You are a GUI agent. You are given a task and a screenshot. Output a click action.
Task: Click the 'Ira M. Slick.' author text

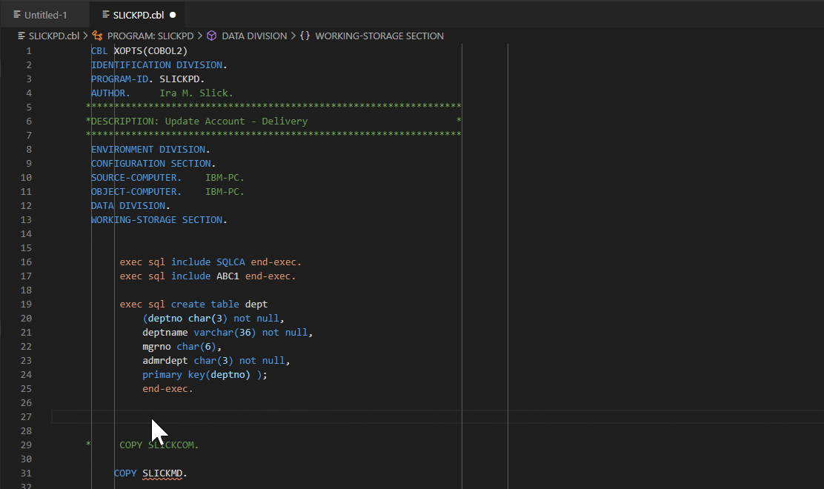pyautogui.click(x=196, y=93)
